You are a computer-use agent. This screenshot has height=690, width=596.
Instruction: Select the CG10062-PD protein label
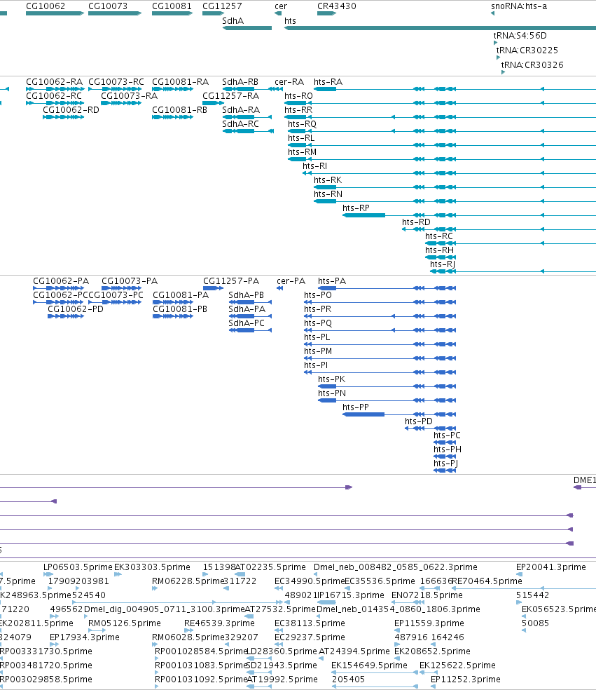[x=76, y=309]
